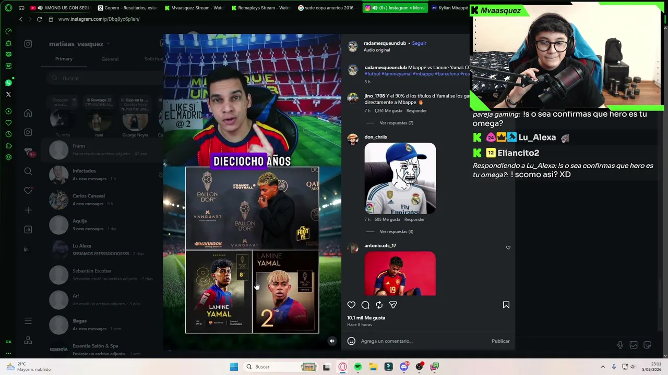Switch to the General inbox tab
This screenshot has height=375, width=668.
(x=110, y=59)
